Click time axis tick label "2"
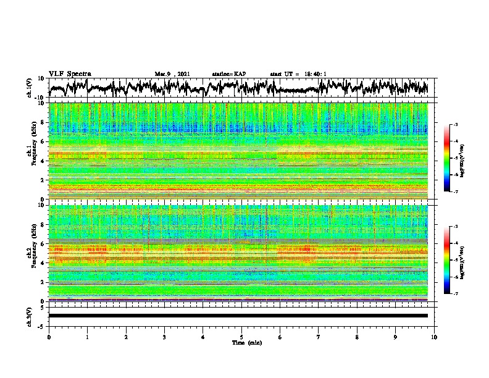489x378 pixels. click(126, 337)
